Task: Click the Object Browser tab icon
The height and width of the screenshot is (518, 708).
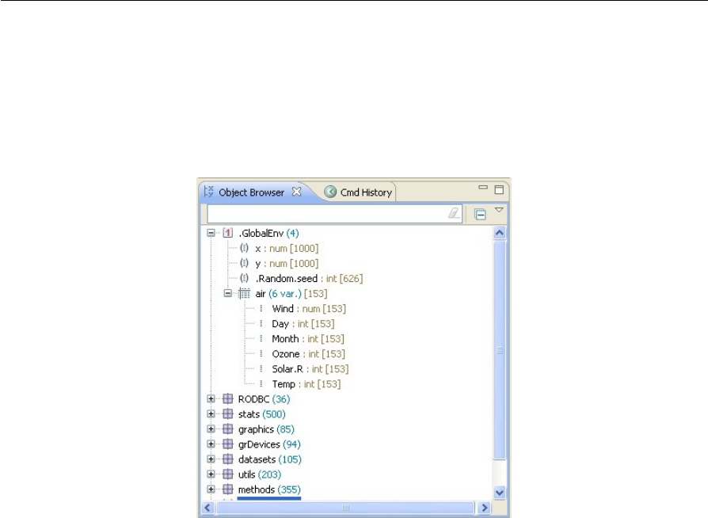Action: point(208,191)
